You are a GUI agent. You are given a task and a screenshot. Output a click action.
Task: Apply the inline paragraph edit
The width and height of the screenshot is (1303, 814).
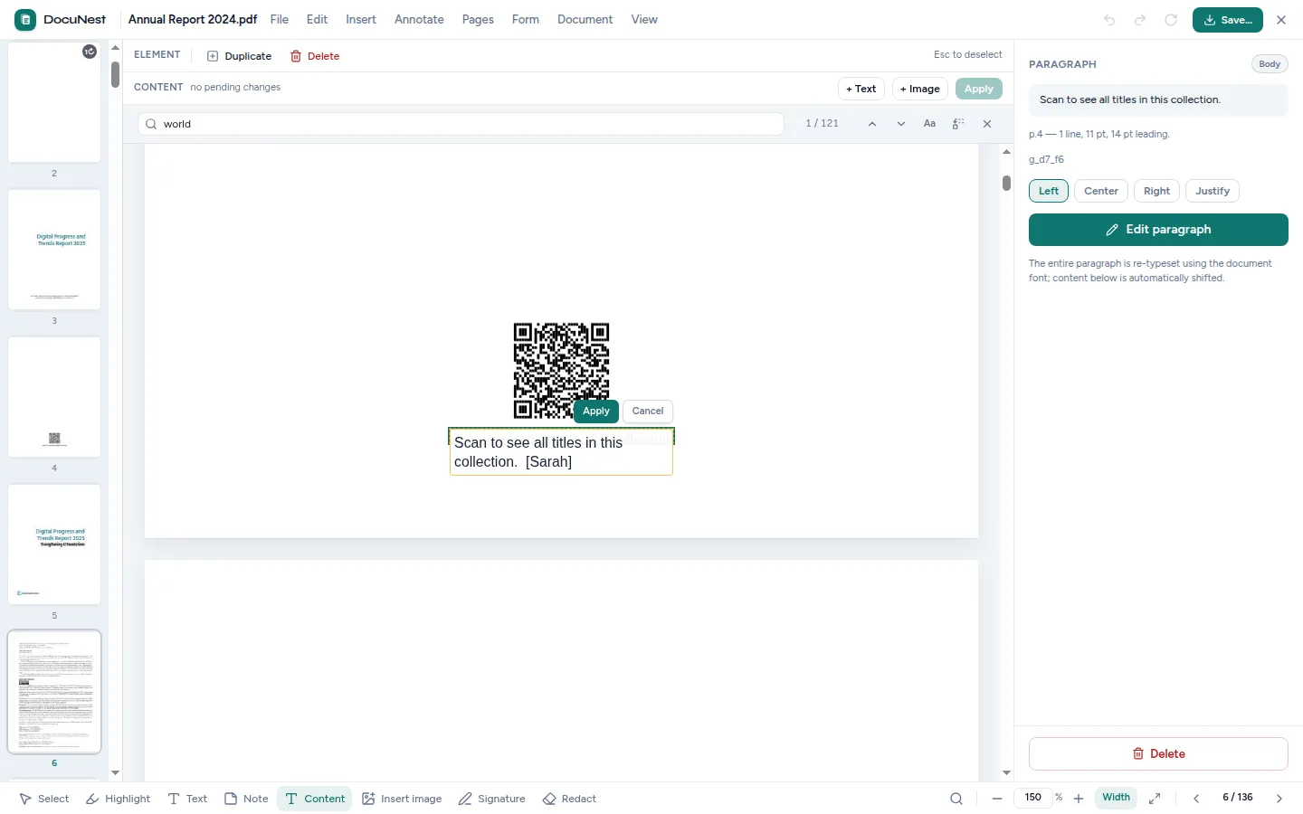(596, 411)
